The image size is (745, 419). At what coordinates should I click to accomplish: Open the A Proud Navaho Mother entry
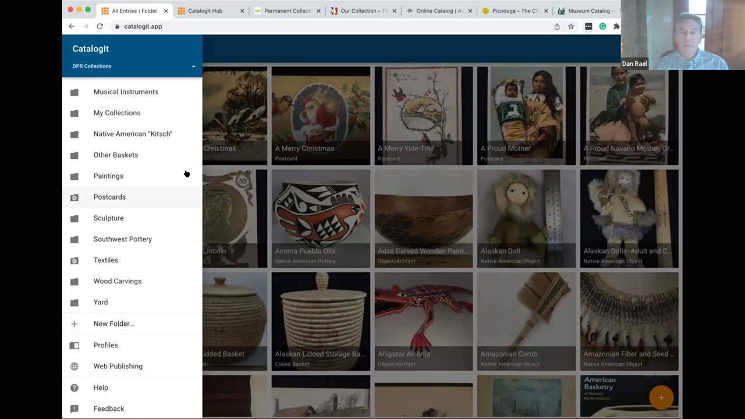[x=629, y=116]
